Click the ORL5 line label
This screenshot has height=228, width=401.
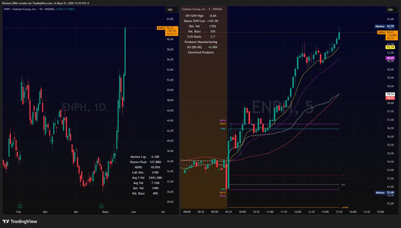pos(223,189)
